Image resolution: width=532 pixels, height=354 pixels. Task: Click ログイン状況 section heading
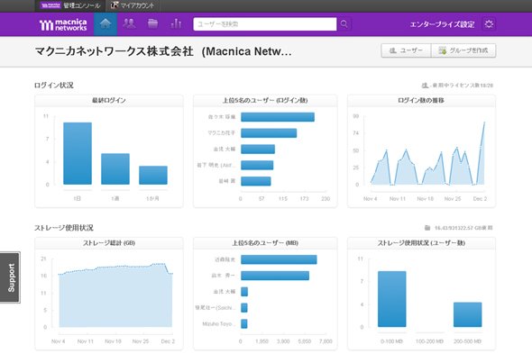click(53, 85)
